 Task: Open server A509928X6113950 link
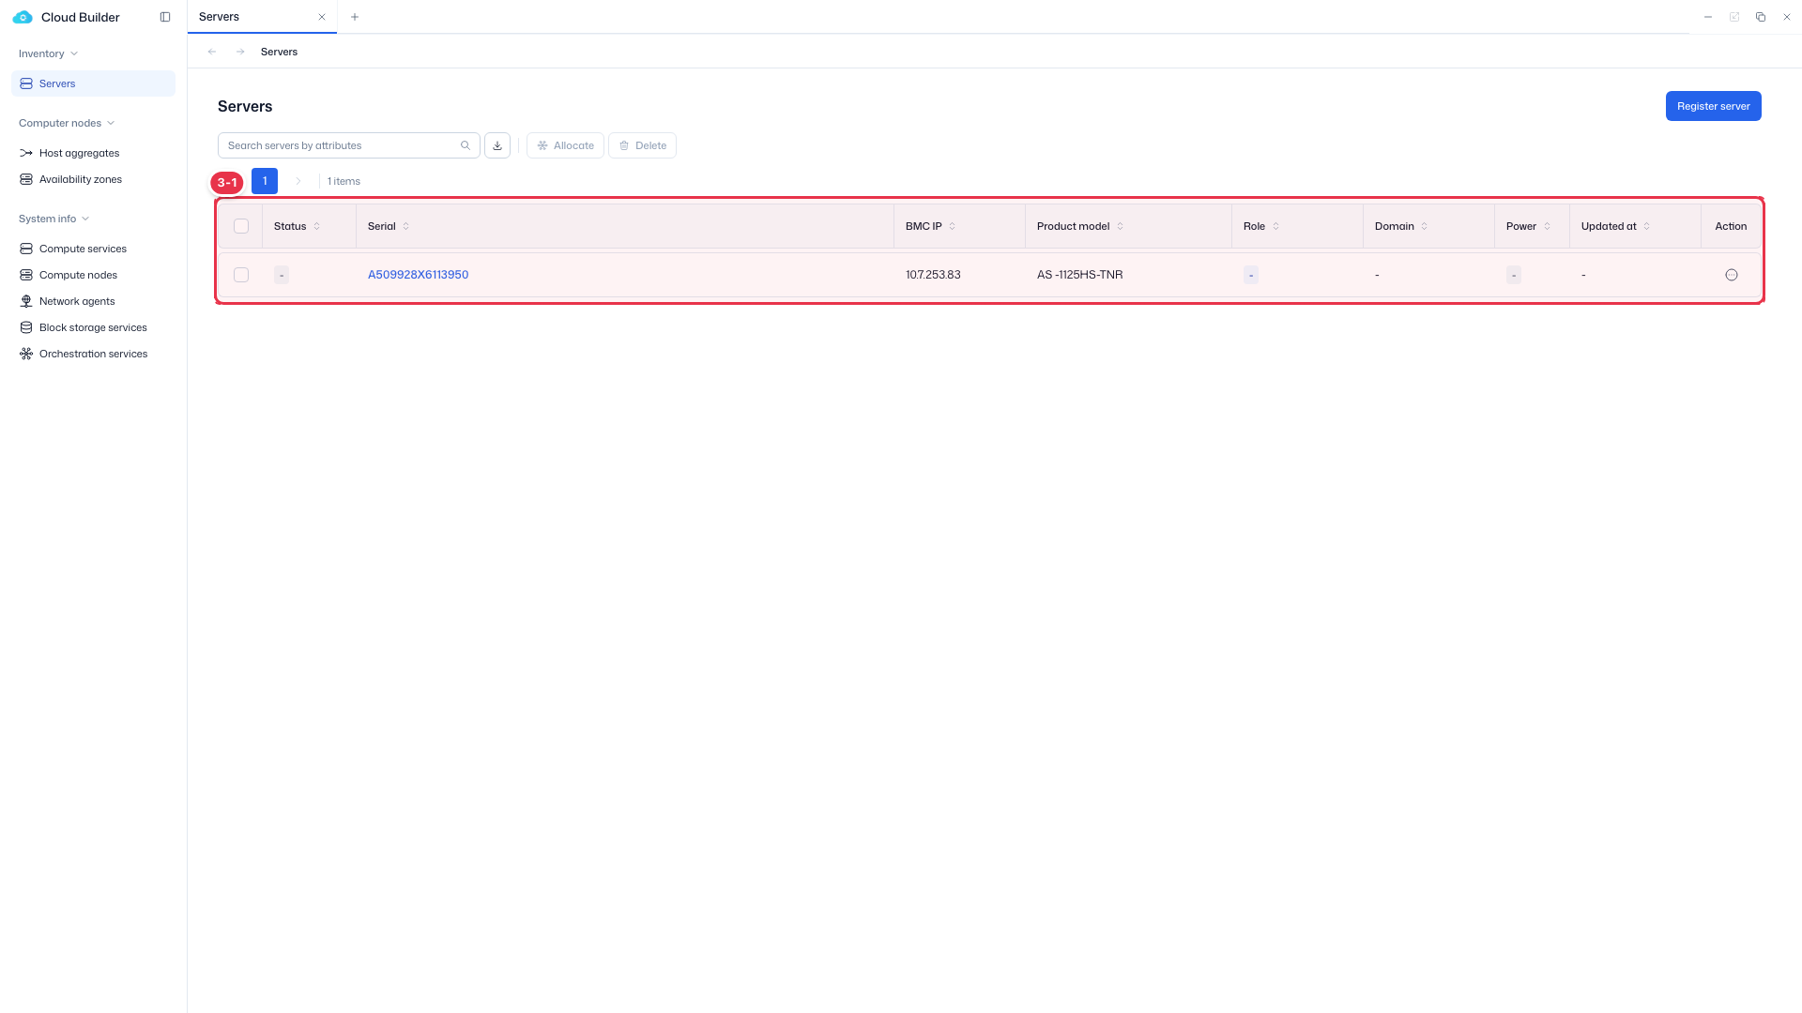pos(418,275)
